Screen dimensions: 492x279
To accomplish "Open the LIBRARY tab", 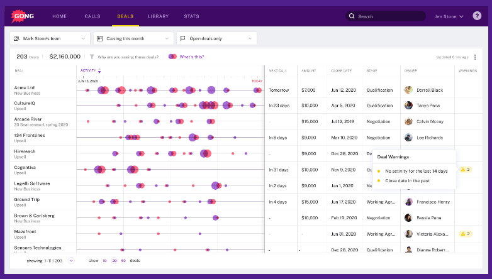I will pyautogui.click(x=158, y=16).
